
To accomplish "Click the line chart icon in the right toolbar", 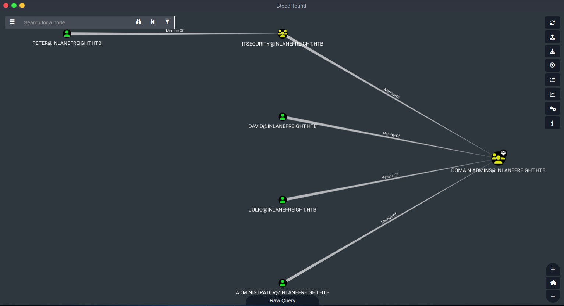I will click(x=552, y=94).
